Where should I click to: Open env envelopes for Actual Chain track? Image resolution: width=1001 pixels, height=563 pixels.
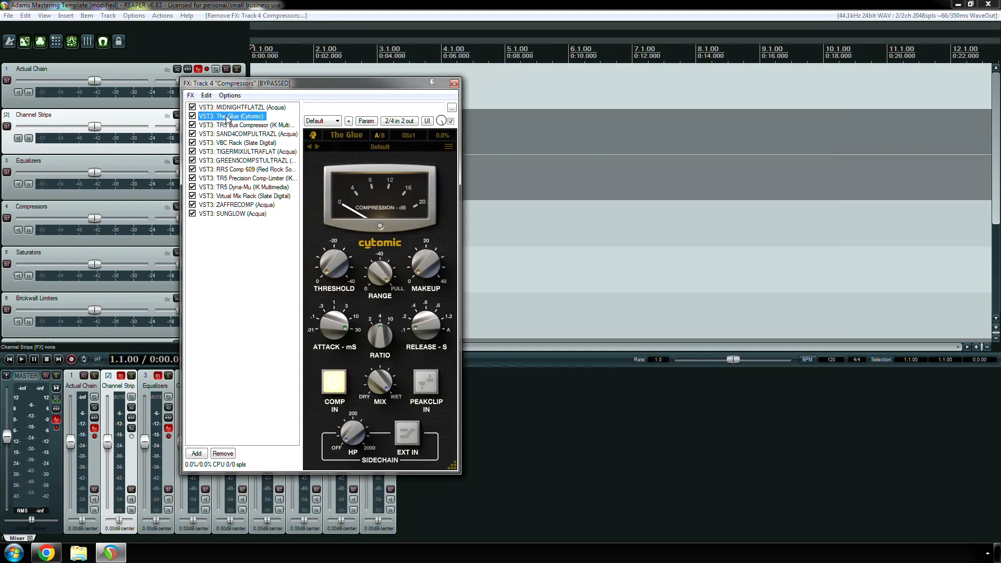click(x=188, y=69)
